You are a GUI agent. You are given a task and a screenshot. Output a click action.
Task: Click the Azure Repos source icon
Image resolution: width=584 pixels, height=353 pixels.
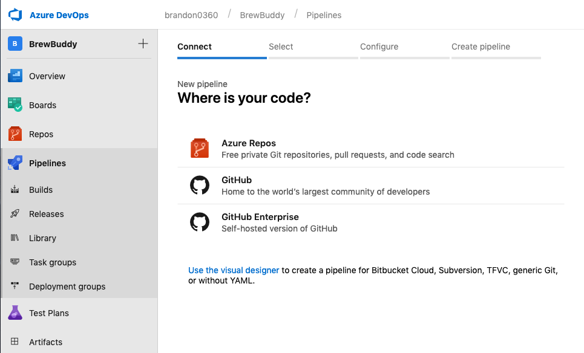200,149
